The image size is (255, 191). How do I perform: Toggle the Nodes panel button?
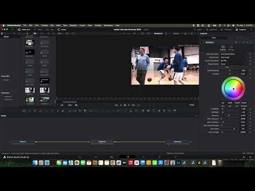click(62, 30)
